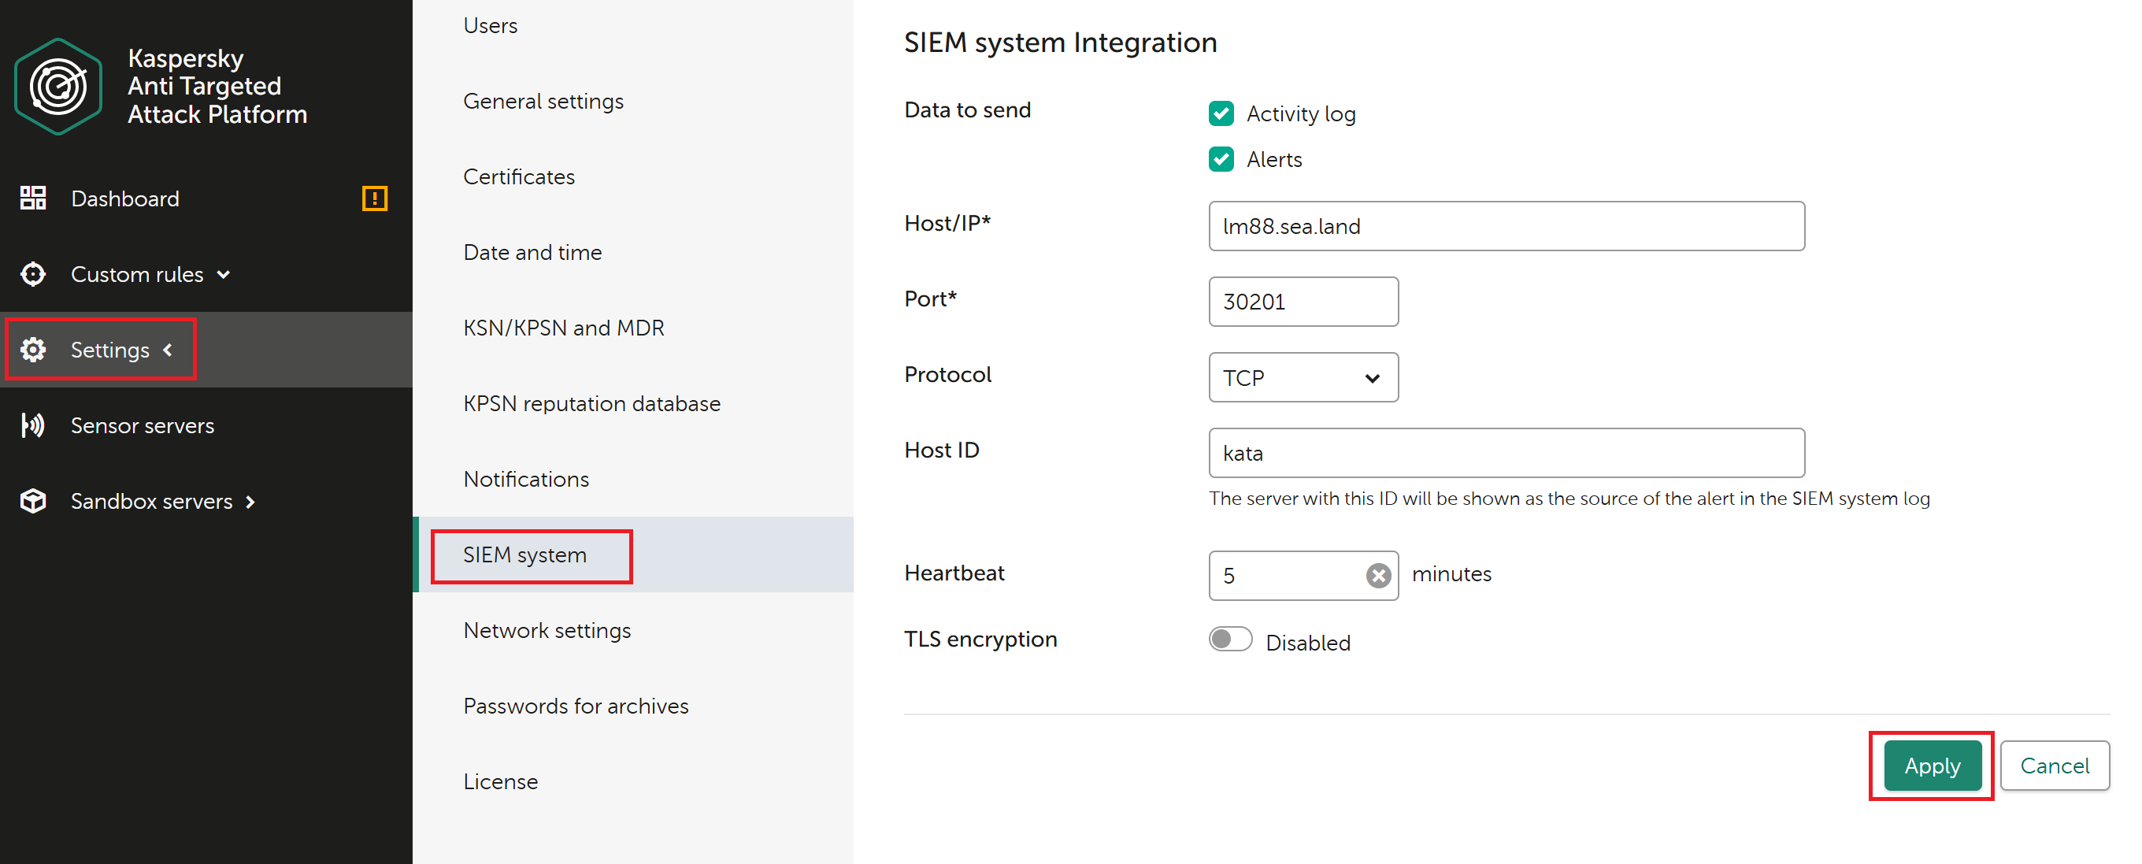The width and height of the screenshot is (2142, 864).
Task: Collapse the Settings chevron arrow
Action: coord(168,349)
